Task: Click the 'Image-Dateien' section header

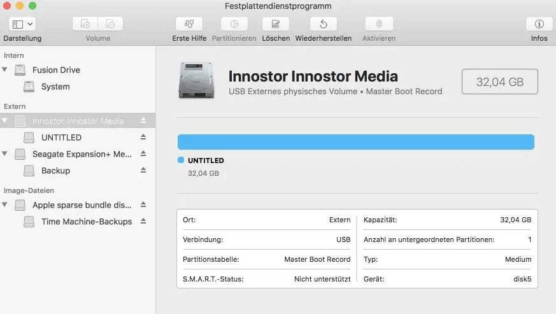Action: (x=29, y=190)
